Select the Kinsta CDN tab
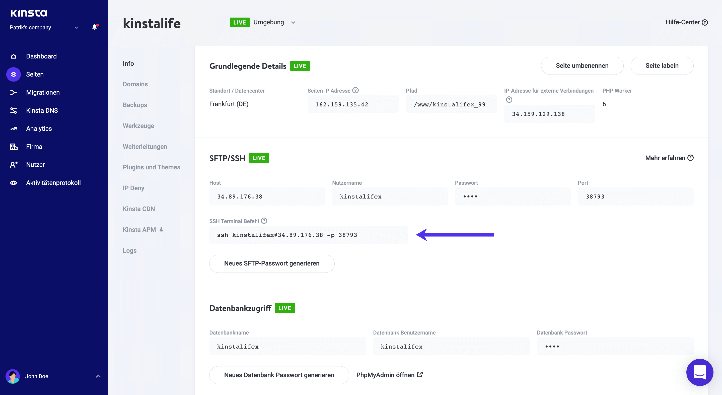The height and width of the screenshot is (395, 722). 139,209
